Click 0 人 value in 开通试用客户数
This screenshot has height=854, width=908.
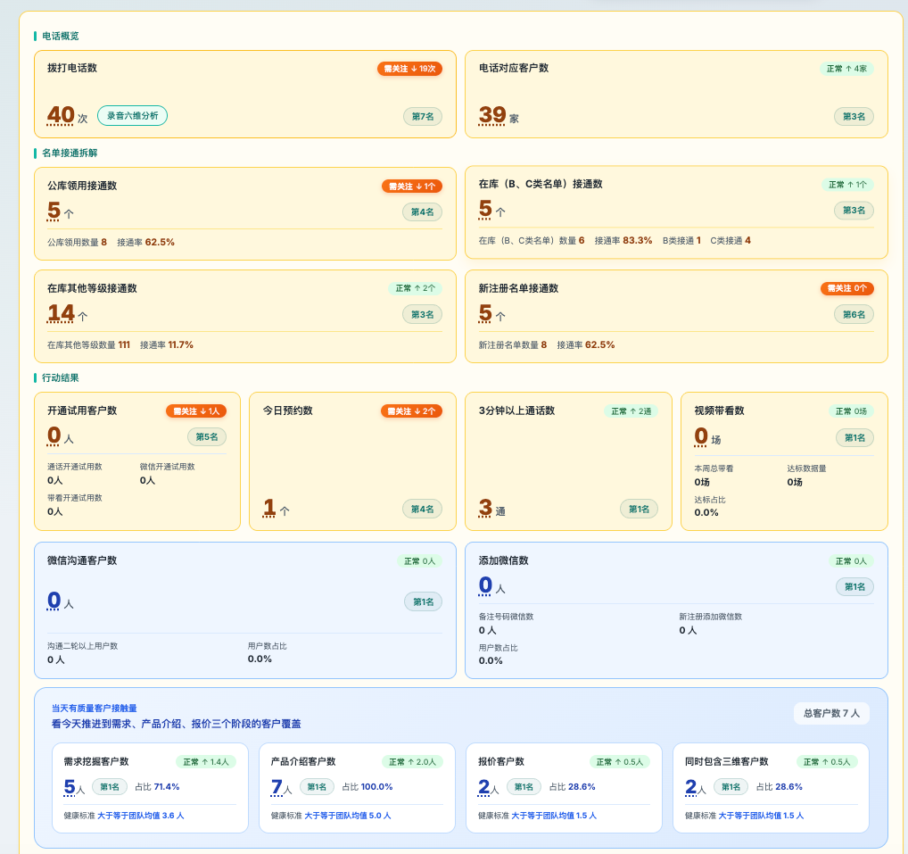click(61, 435)
